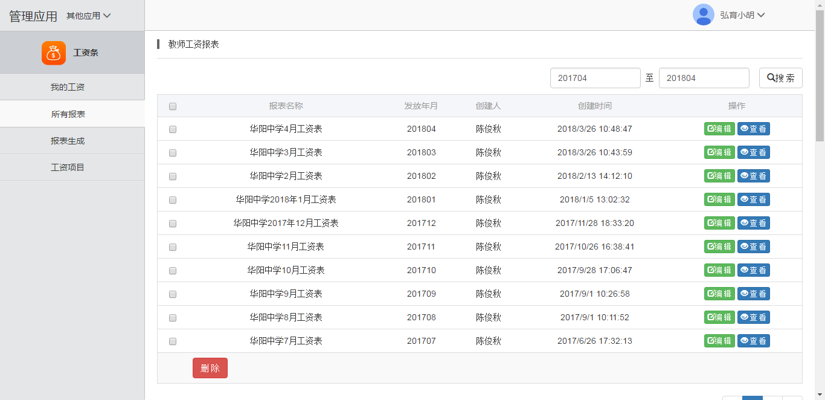This screenshot has width=825, height=400.
Task: Open 我的工资 in the sidebar
Action: (x=68, y=87)
